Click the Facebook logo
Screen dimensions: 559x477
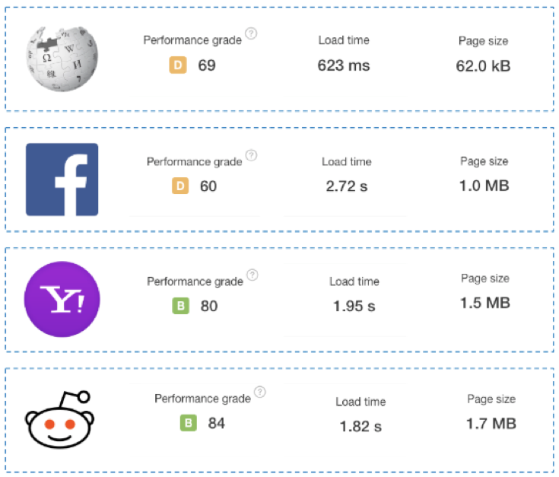[x=62, y=180]
